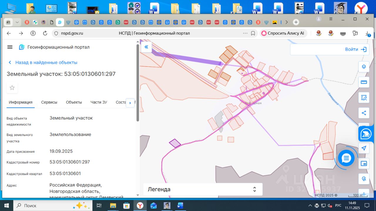Open Yandex home page button in toolbar
Image resolution: width=376 pixels, height=211 pixels.
[x=33, y=33]
